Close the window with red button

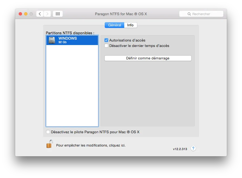coord(20,14)
